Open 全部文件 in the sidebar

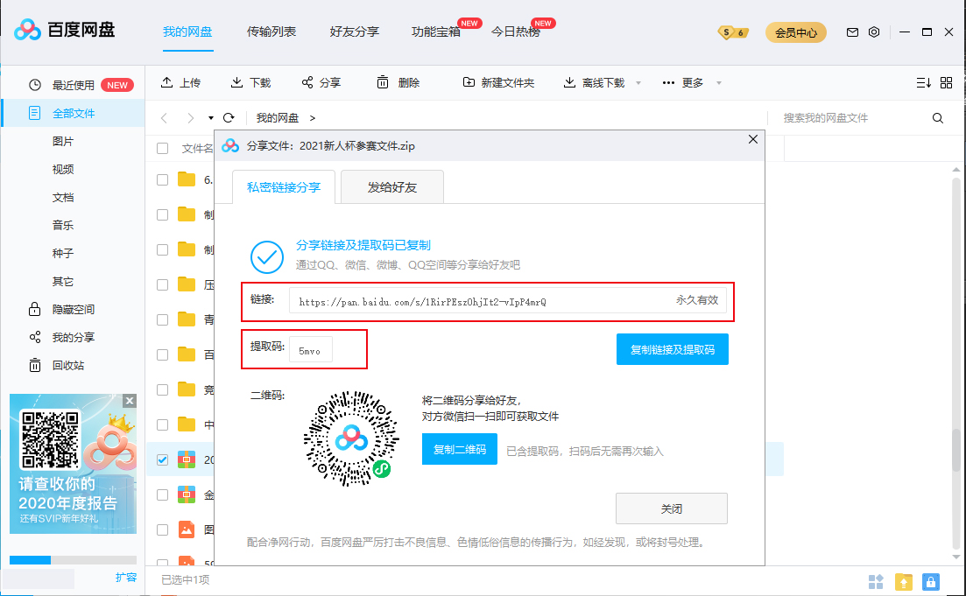tap(74, 113)
